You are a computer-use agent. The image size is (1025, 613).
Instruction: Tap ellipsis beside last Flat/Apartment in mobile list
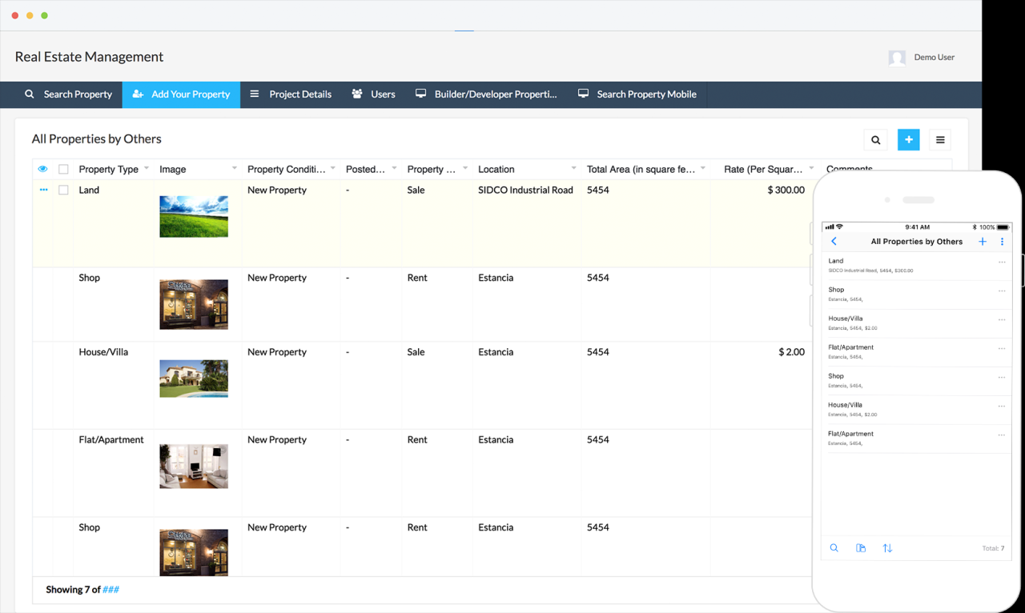point(1002,435)
